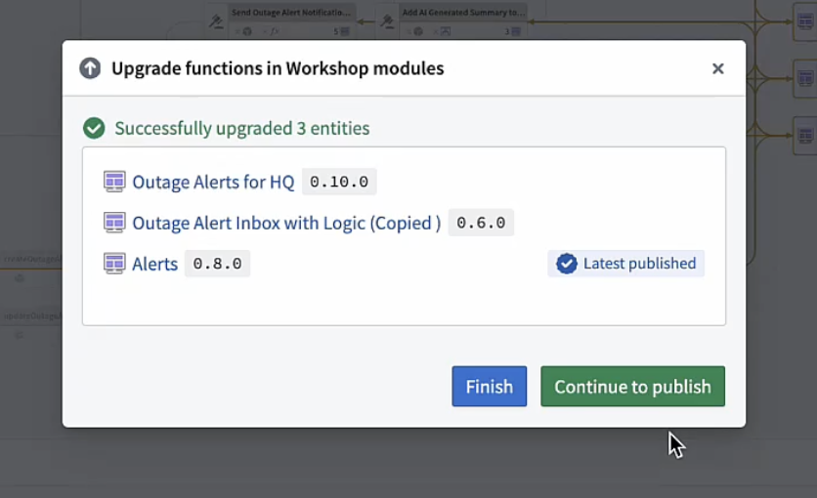The image size is (817, 498).
Task: Open the Outage Alerts for HQ link
Action: click(x=213, y=182)
